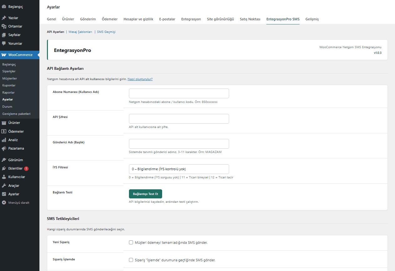This screenshot has width=395, height=271.
Task: Click the v1.0.3 version text
Action: point(377,53)
